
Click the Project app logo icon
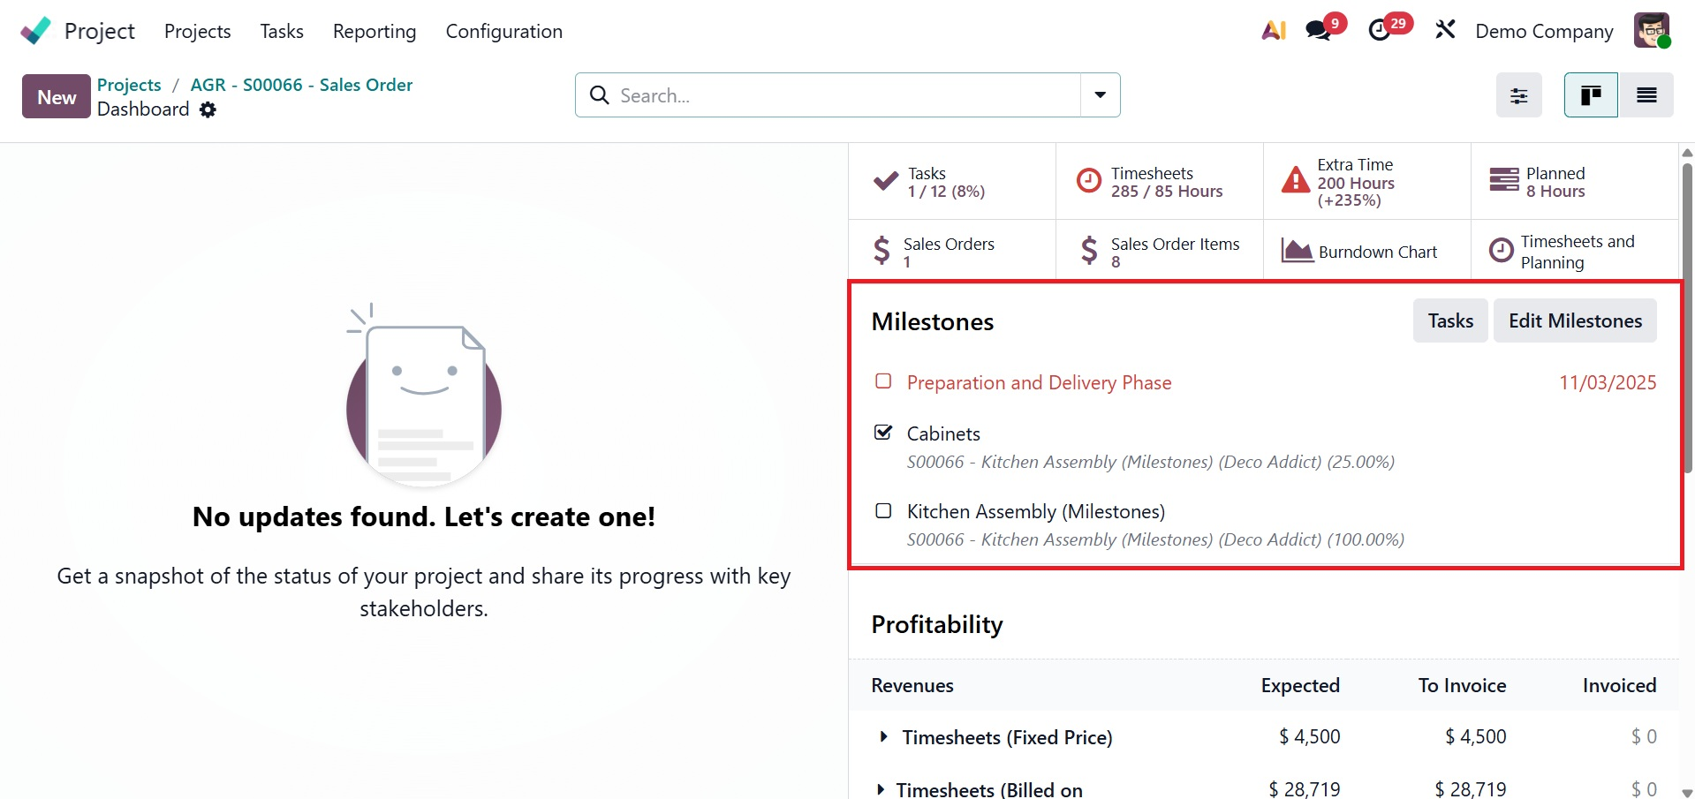click(x=36, y=31)
